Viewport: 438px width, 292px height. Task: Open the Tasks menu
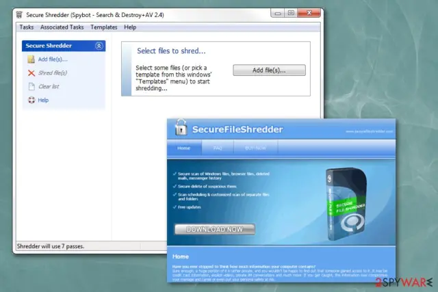27,27
